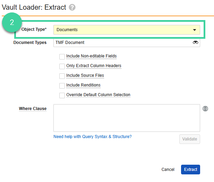Click the Include Non-editable Fields label text
This screenshot has height=182, width=214.
92,56
